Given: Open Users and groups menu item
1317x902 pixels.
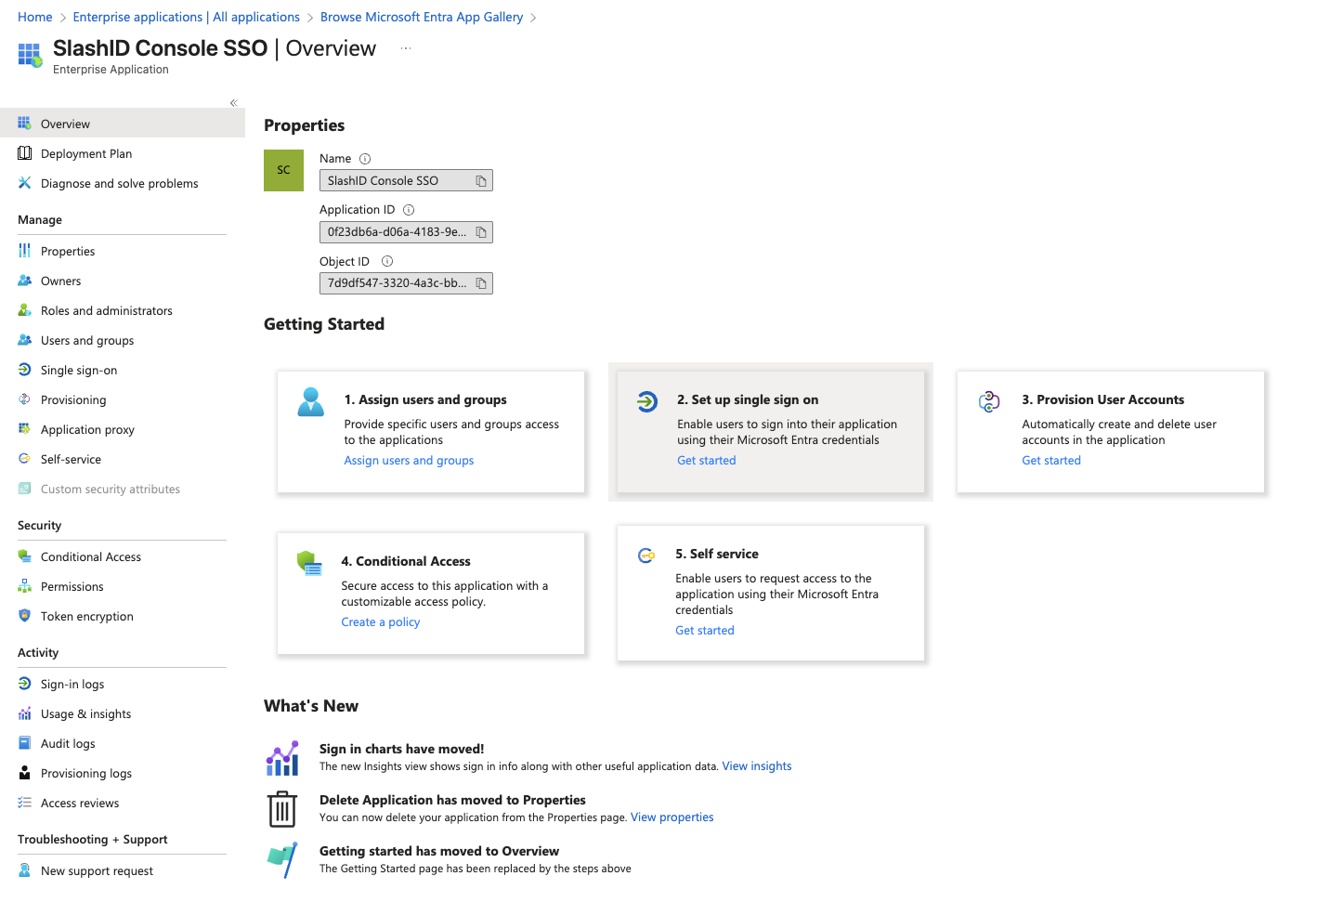Looking at the screenshot, I should (87, 341).
